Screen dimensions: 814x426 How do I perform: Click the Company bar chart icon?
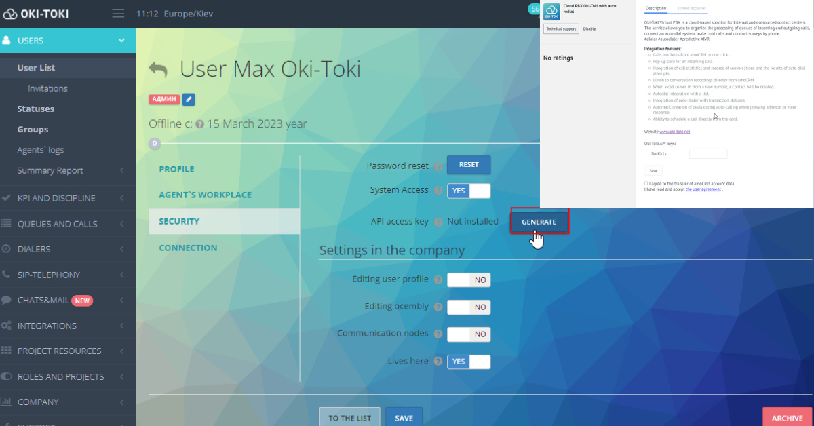[6, 402]
